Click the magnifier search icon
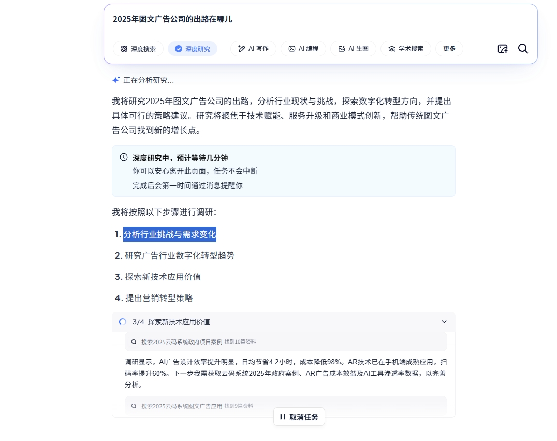 point(523,49)
